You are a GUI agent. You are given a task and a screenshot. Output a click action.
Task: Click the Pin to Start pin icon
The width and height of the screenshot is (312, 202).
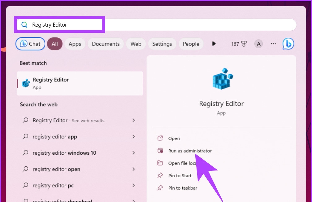(160, 175)
